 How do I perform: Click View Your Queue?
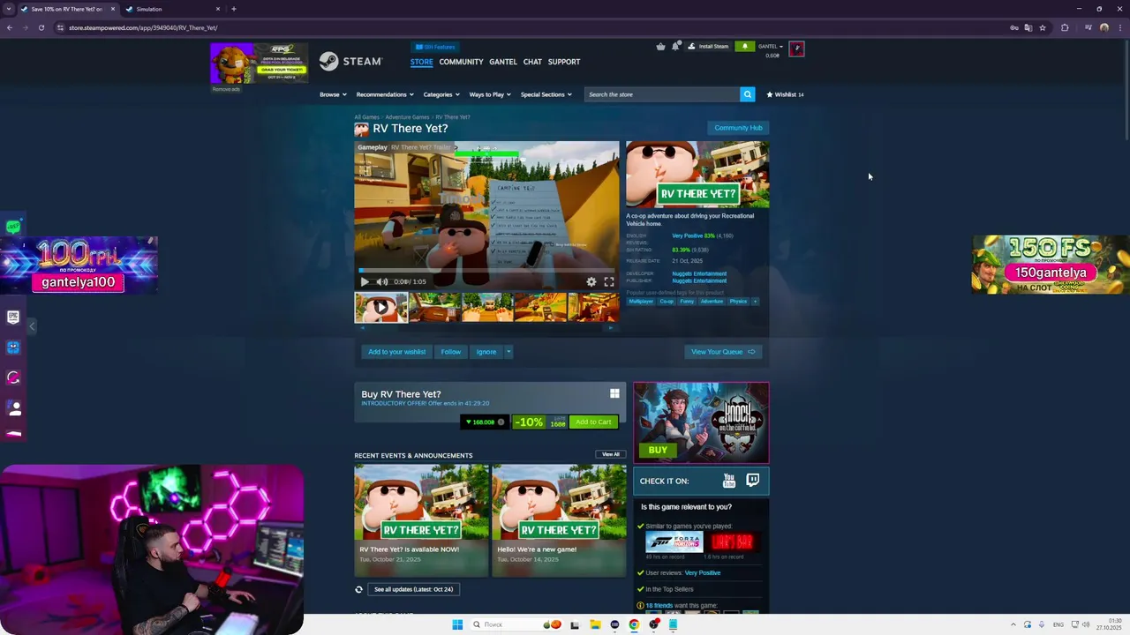pyautogui.click(x=723, y=352)
